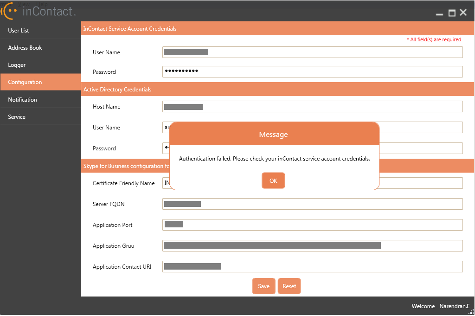Minimize the inContact window
475x316 pixels.
tap(439, 13)
